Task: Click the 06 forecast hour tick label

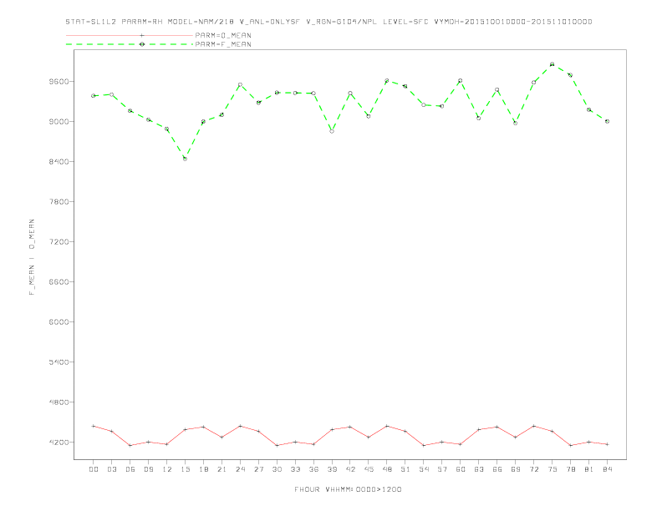Action: 130,469
